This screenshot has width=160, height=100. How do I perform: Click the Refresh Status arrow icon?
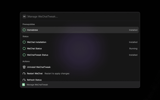tap(24, 80)
